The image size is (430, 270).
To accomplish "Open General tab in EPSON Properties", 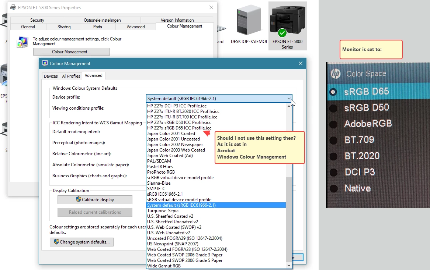I will tap(28, 27).
